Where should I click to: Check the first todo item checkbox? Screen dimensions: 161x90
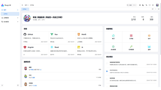point(107,63)
